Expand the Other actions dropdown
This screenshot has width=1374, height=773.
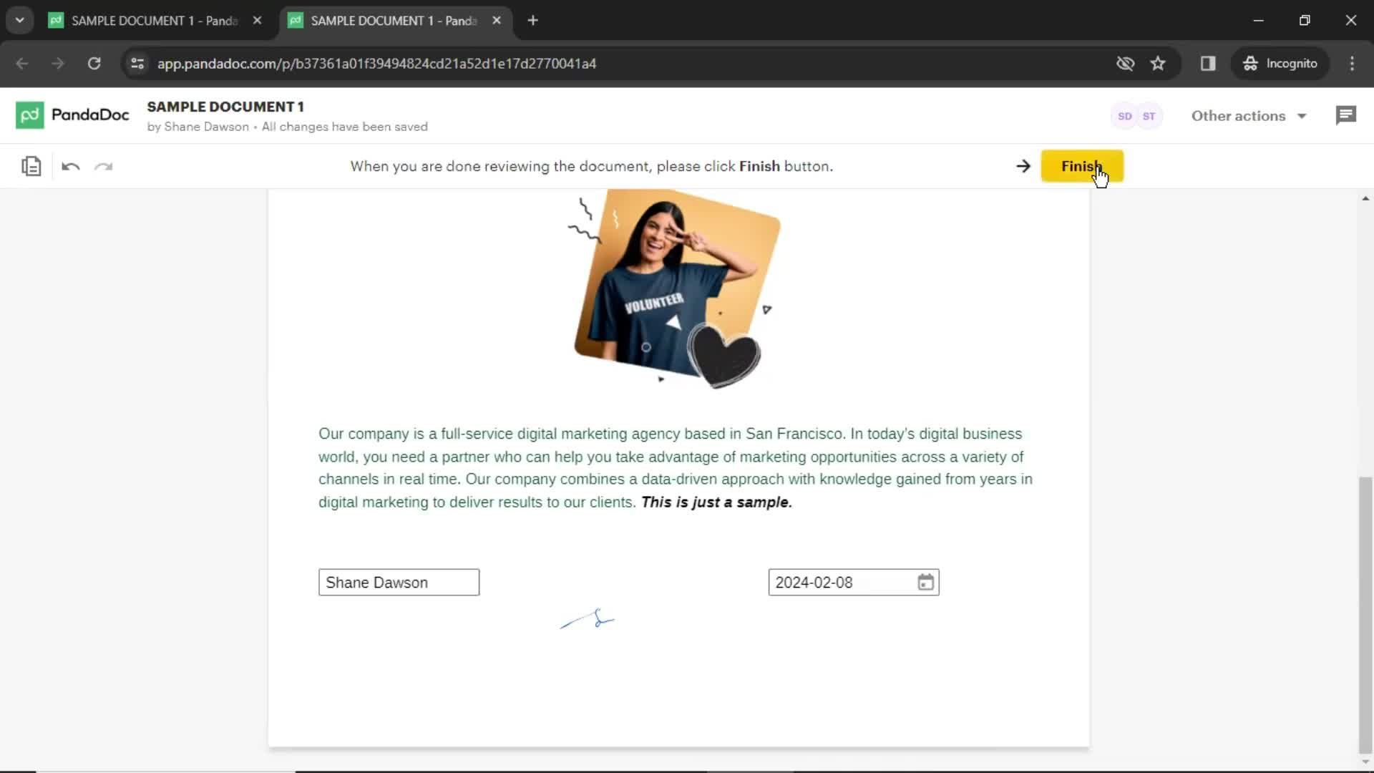tap(1247, 116)
